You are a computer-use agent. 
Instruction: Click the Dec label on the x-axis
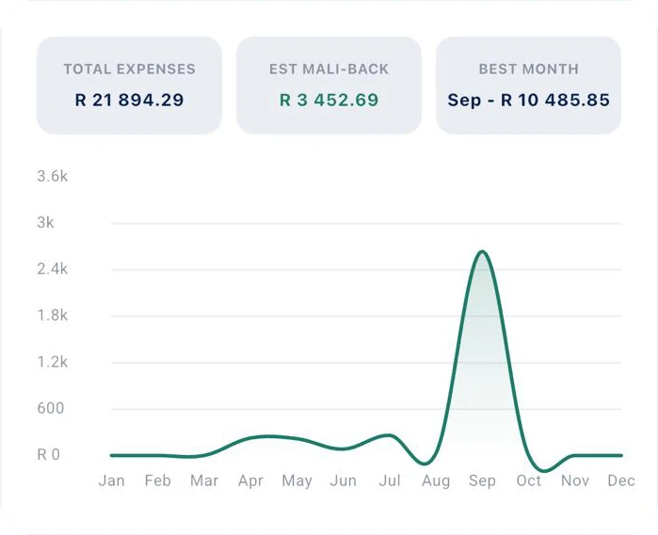click(621, 480)
